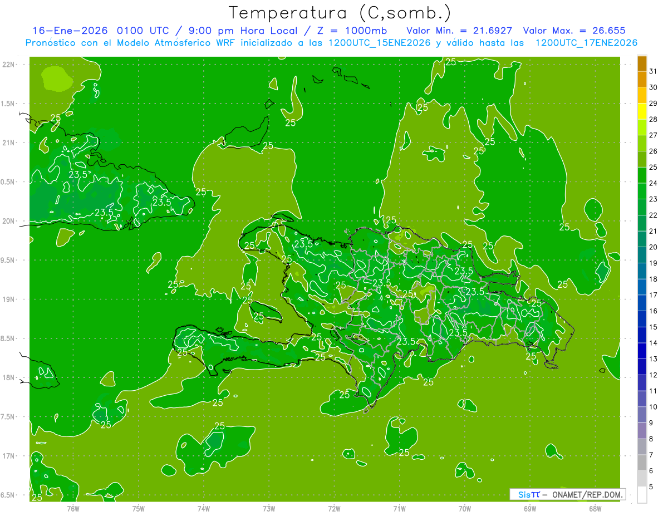Click the "10" value on the color scale
The width and height of the screenshot is (668, 516).
click(x=654, y=407)
